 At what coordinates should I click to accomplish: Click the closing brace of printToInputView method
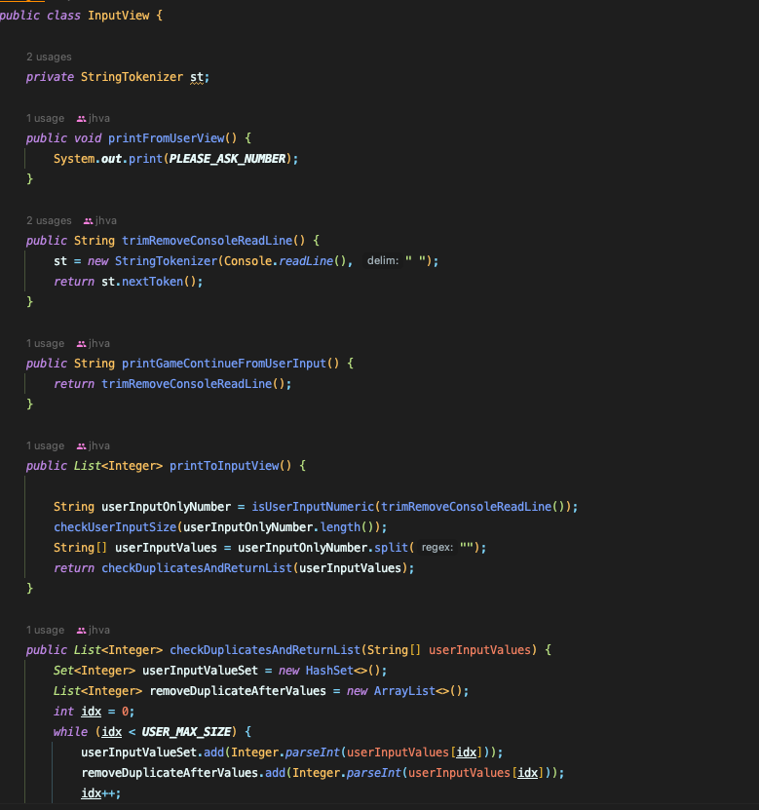pos(30,589)
